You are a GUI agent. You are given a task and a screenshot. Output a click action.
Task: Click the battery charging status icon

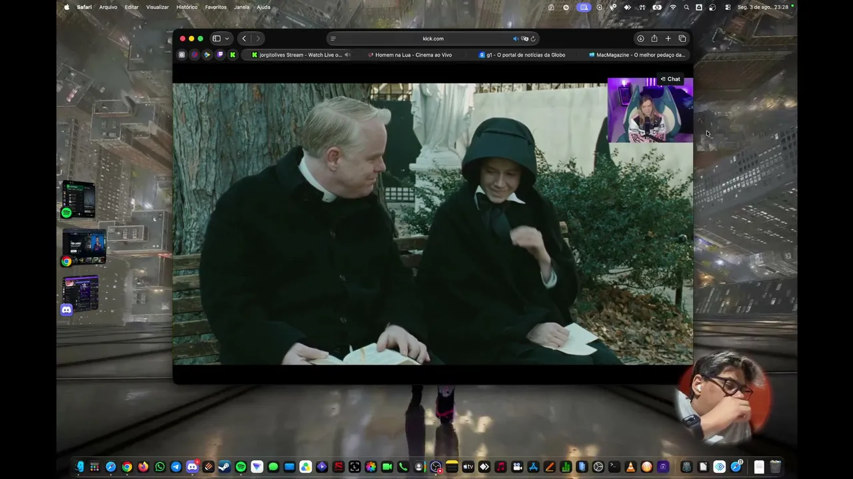pos(658,7)
